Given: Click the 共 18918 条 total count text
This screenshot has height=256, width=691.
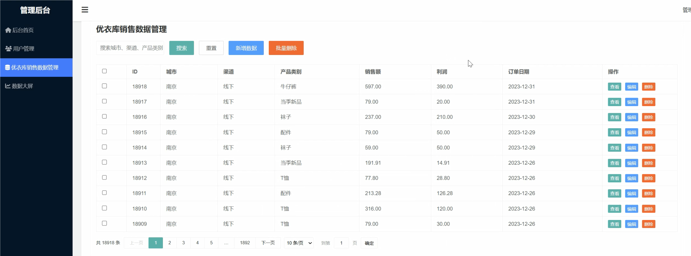Looking at the screenshot, I should tap(108, 243).
